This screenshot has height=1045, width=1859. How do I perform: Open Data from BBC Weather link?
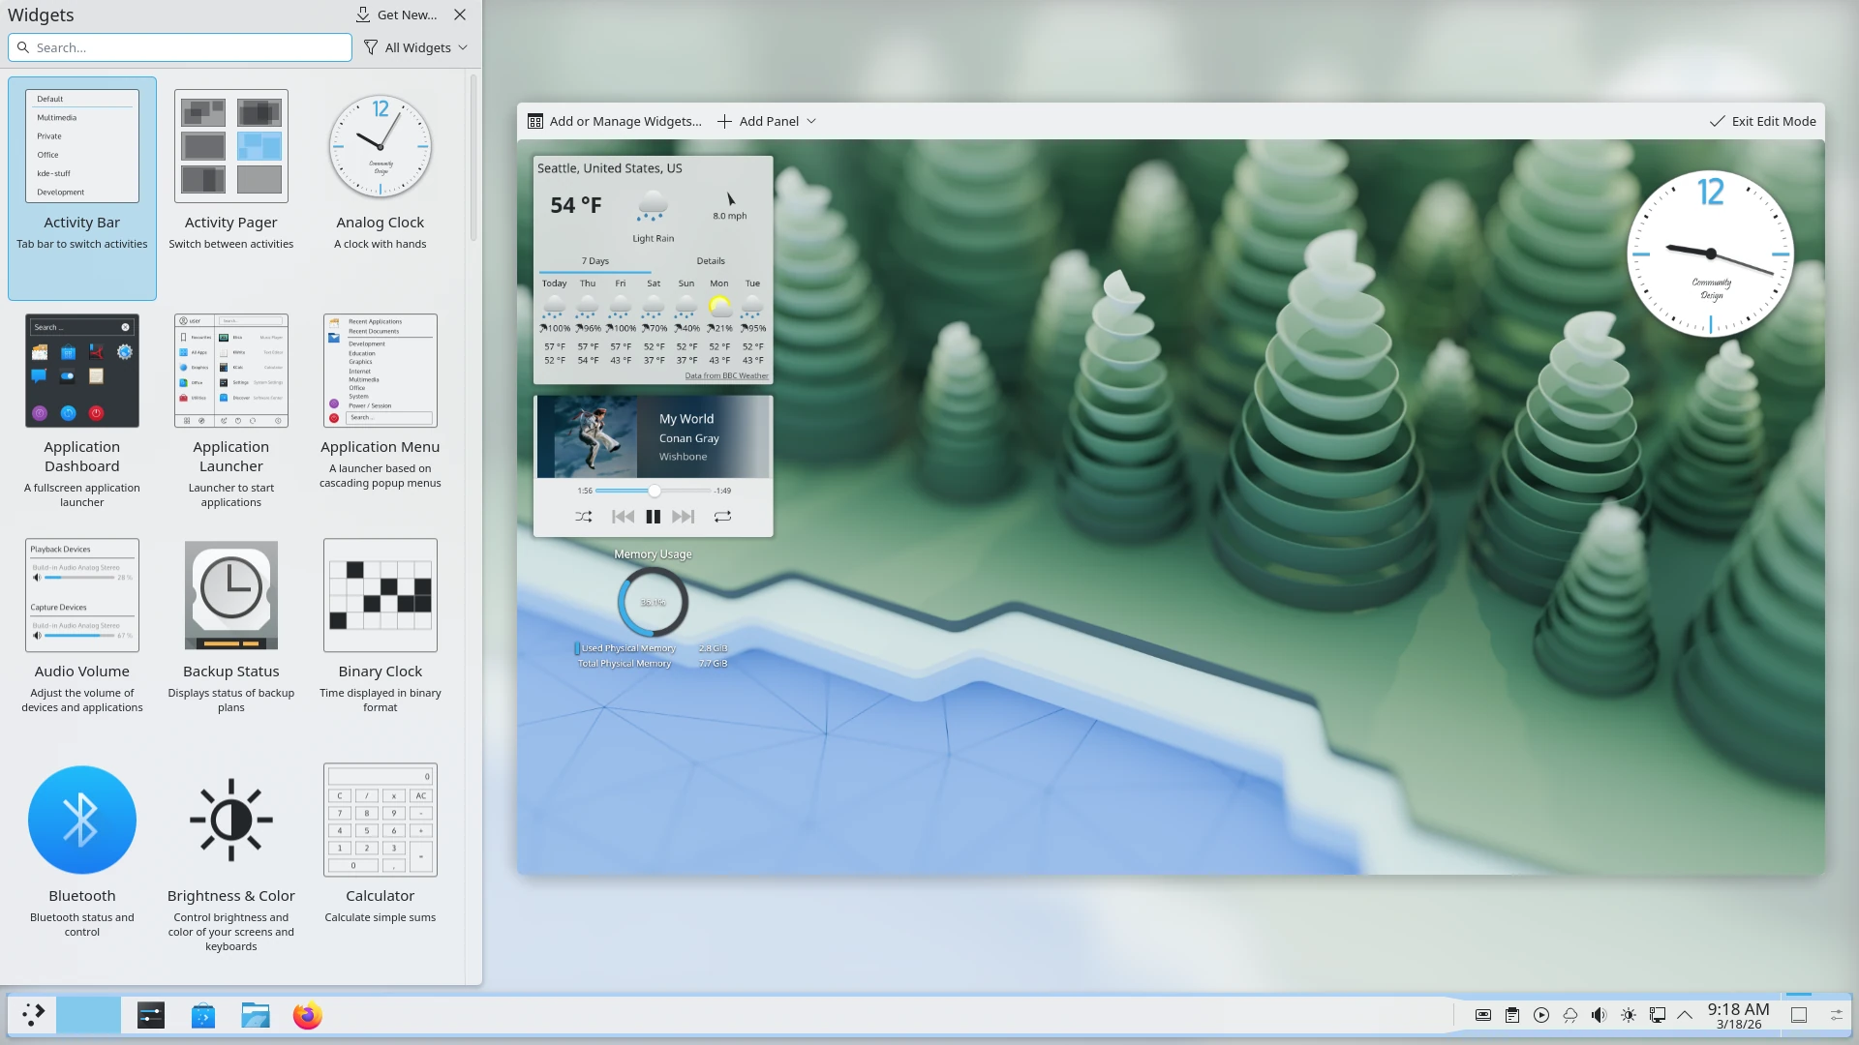726,375
